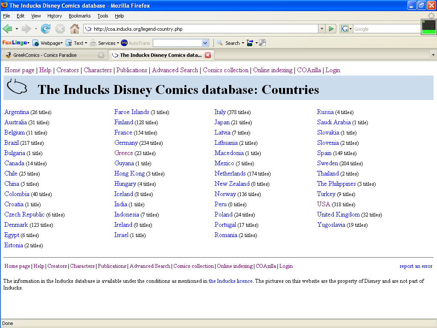
Task: Open the Faroe Islands country link
Action: point(131,112)
